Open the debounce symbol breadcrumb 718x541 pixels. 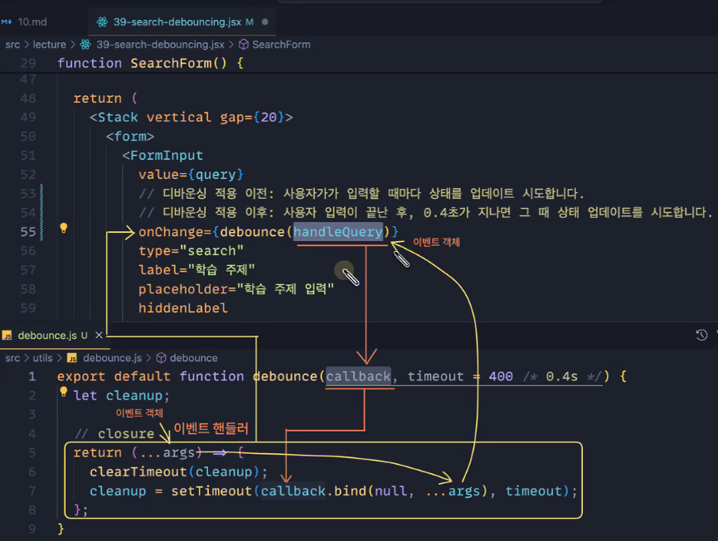194,358
